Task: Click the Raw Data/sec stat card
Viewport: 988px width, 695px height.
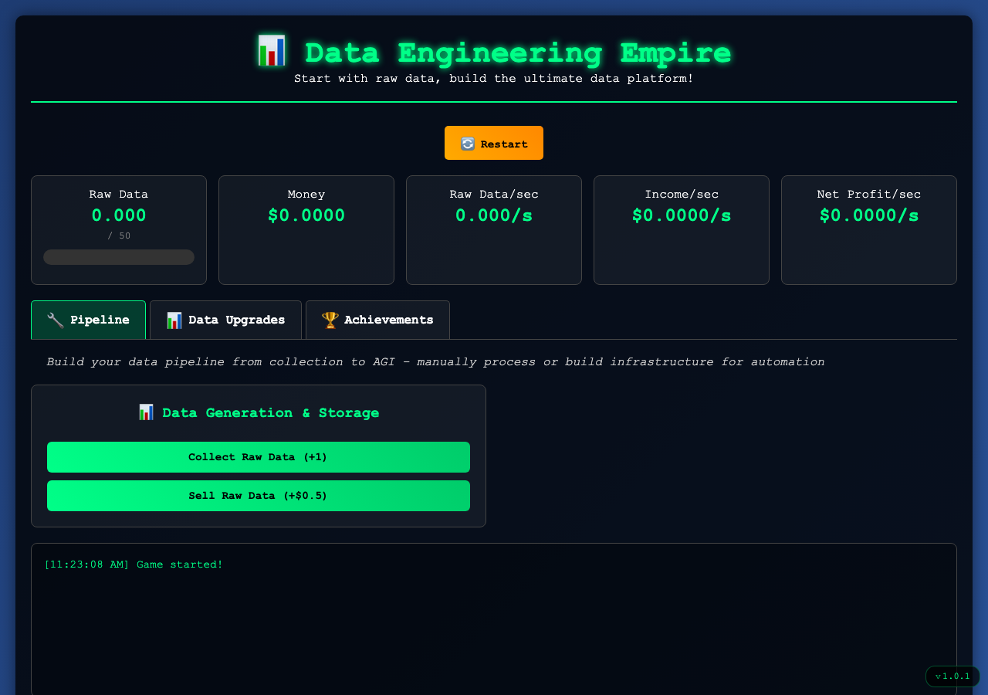Action: 493,229
